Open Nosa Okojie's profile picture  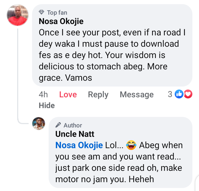coord(17,15)
